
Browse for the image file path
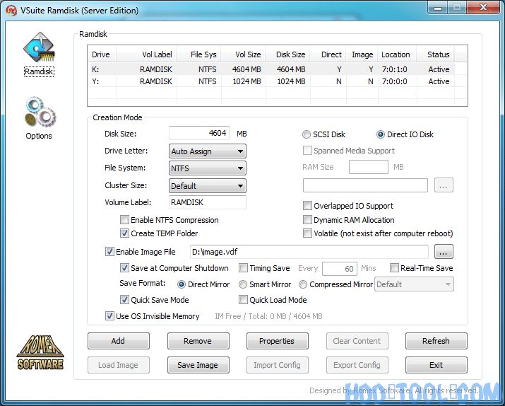pyautogui.click(x=444, y=252)
